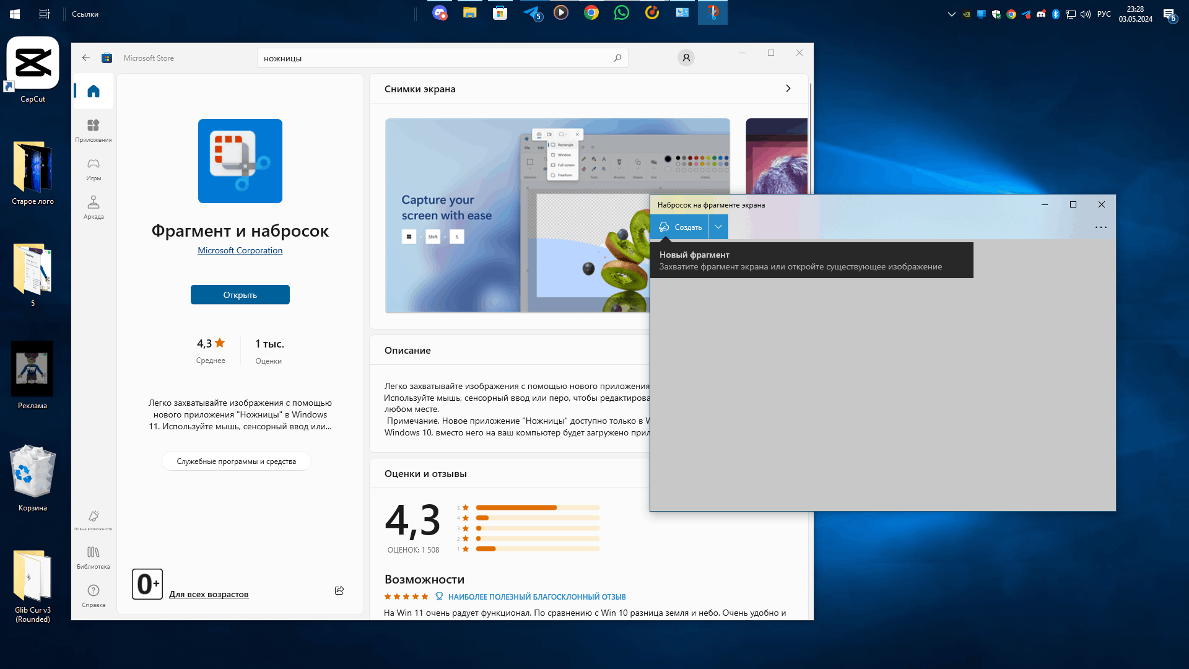1189x669 pixels.
Task: Expand Снимки экрана with chevron
Action: tap(788, 89)
